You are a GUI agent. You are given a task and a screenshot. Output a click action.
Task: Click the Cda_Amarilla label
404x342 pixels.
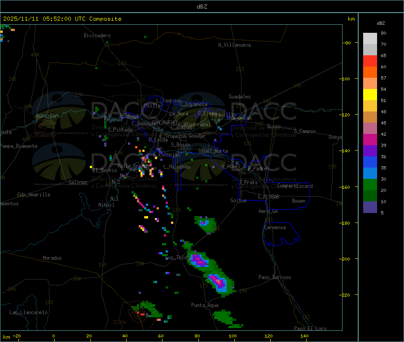[x=34, y=195]
